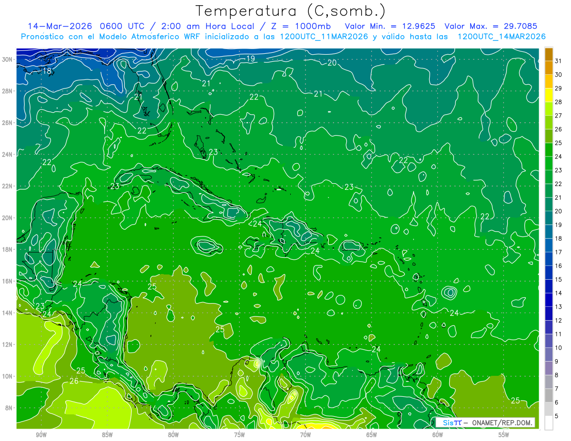
Task: Click the yellow color bar swatch between 28 and 29
Action: (549, 96)
